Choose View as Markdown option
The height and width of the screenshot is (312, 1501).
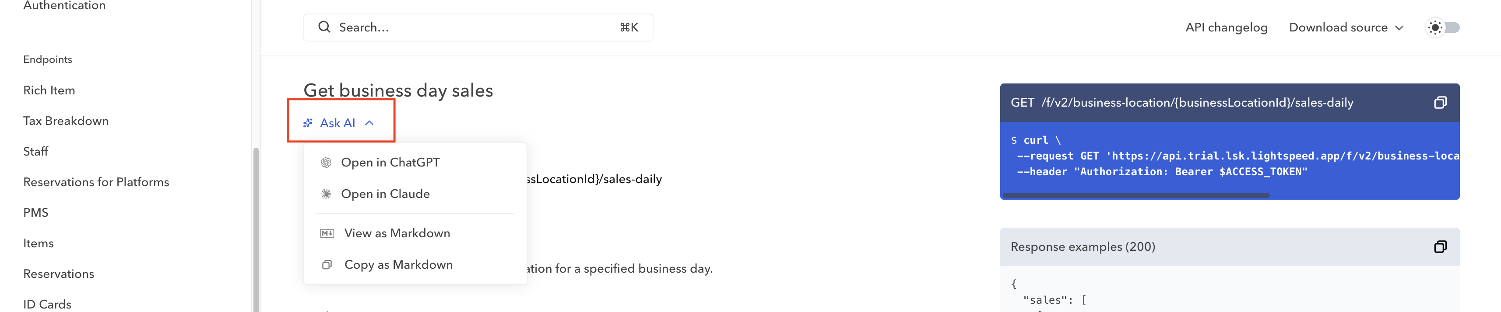click(397, 233)
